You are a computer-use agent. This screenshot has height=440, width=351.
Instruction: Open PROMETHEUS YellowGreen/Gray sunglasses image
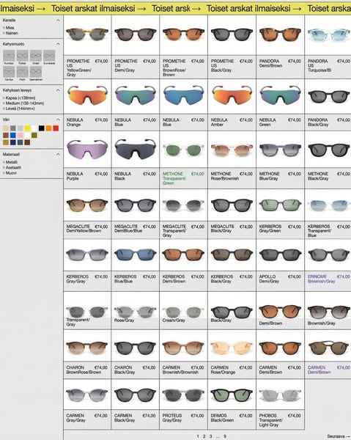click(x=87, y=35)
